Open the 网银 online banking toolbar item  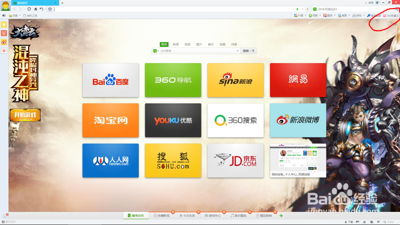313,16
